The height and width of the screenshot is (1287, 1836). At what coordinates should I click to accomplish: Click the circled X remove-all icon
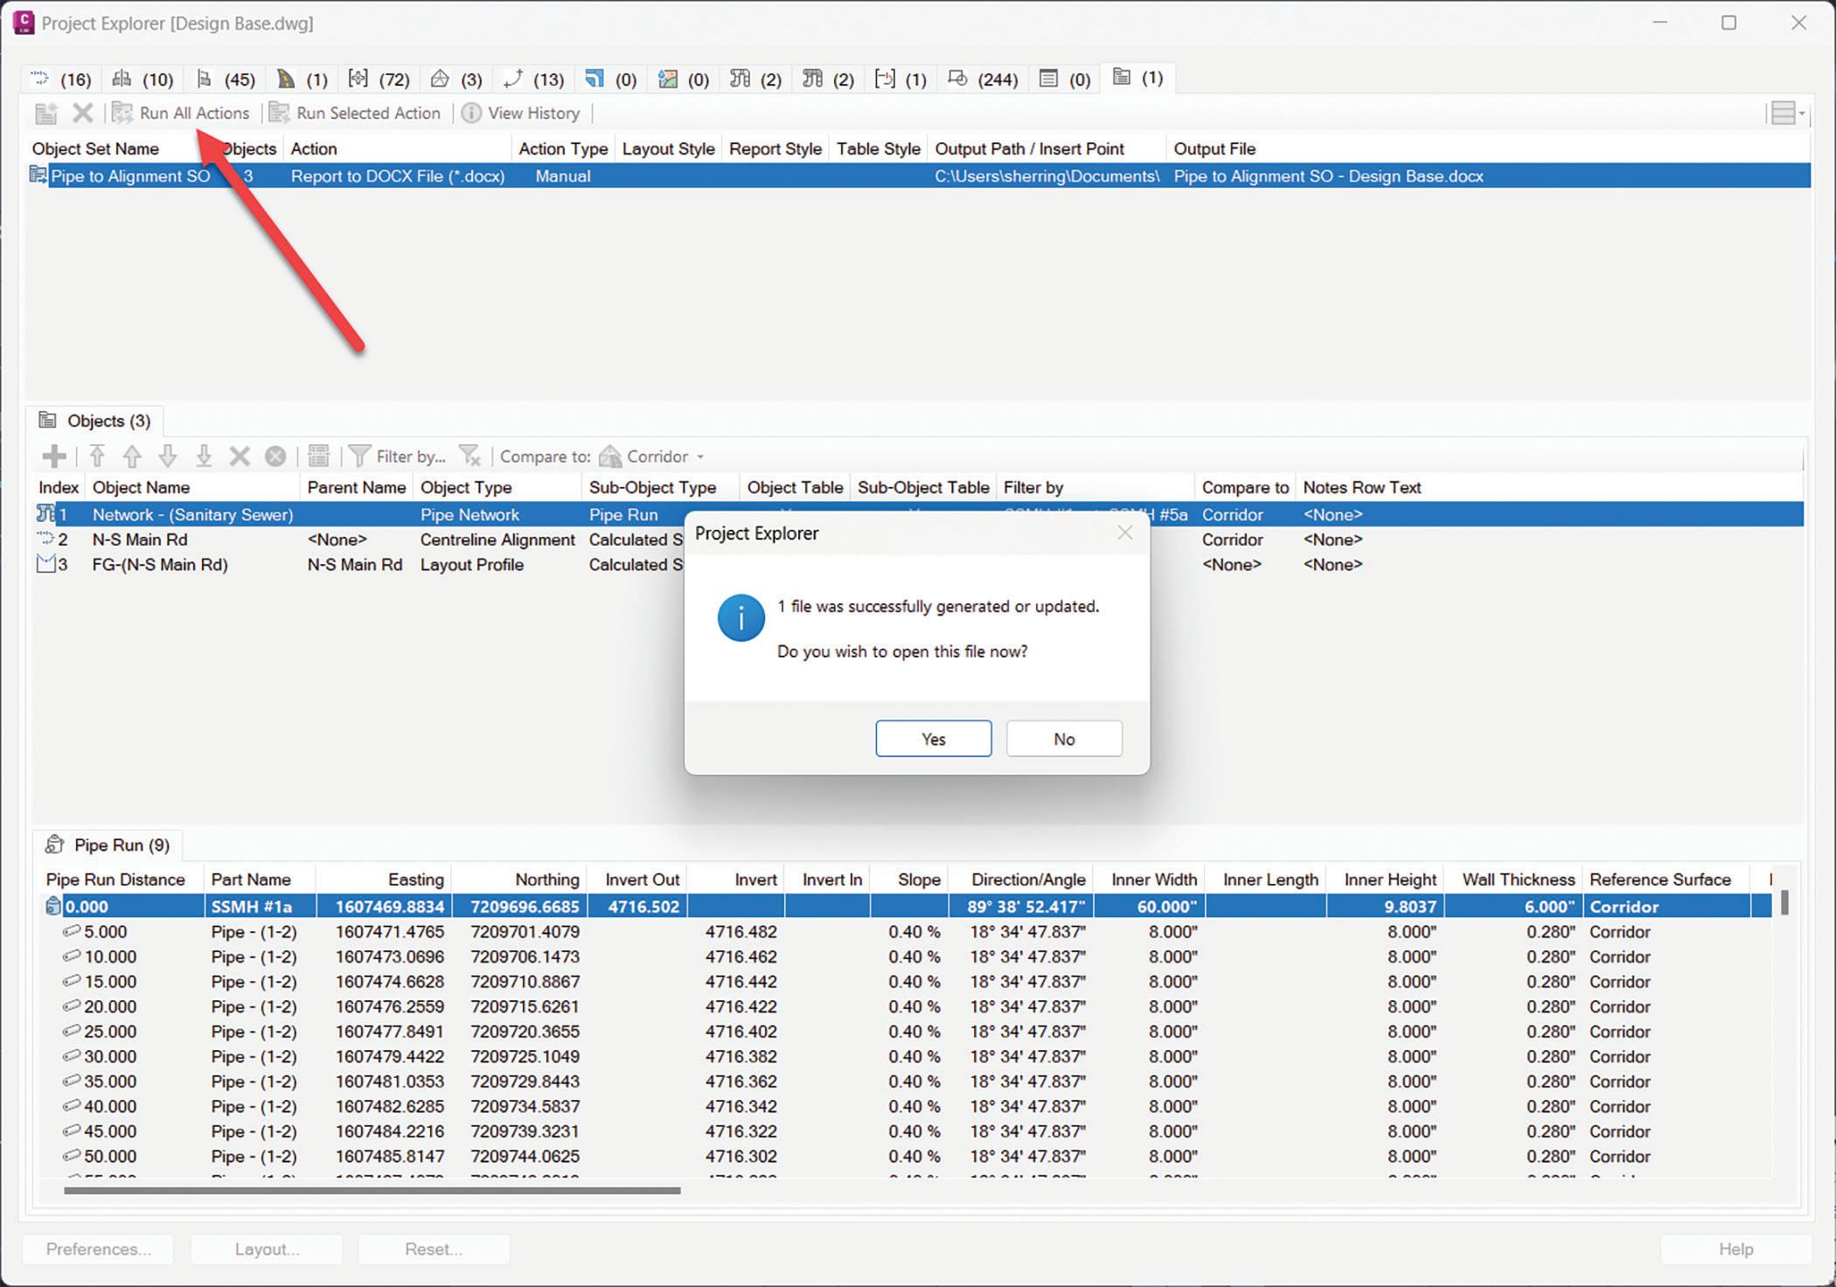275,456
